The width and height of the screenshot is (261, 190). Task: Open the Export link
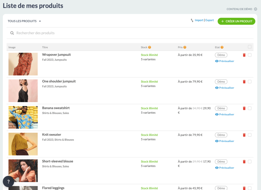pyautogui.click(x=210, y=20)
